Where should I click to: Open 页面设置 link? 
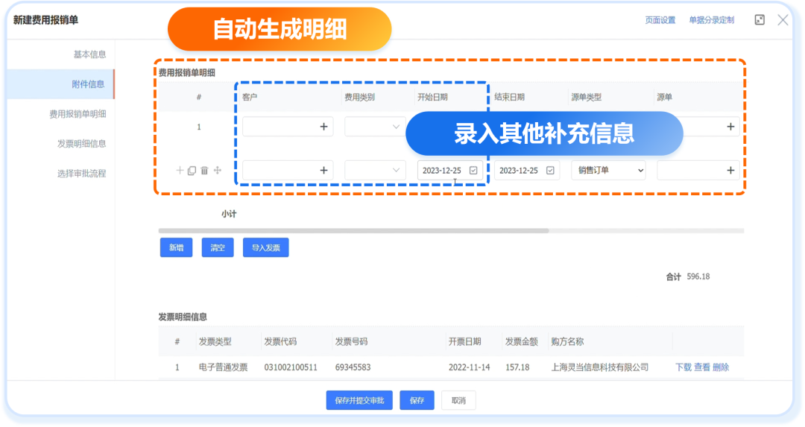pyautogui.click(x=660, y=20)
